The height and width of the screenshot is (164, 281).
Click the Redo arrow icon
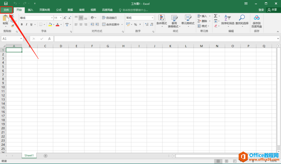(25, 3)
